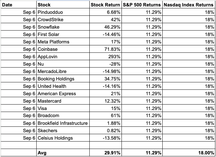Click the S&P 500 Returns header
The width and height of the screenshot is (216, 157).
(142, 5)
